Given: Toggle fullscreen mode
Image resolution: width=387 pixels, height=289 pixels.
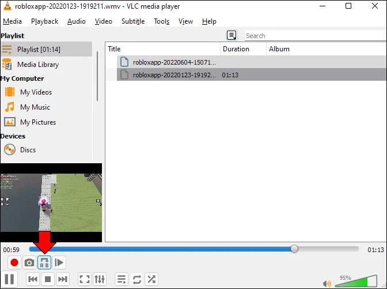Looking at the screenshot, I should point(85,279).
